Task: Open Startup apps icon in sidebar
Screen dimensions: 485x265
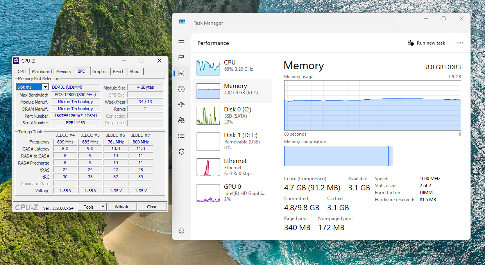Action: pyautogui.click(x=181, y=105)
